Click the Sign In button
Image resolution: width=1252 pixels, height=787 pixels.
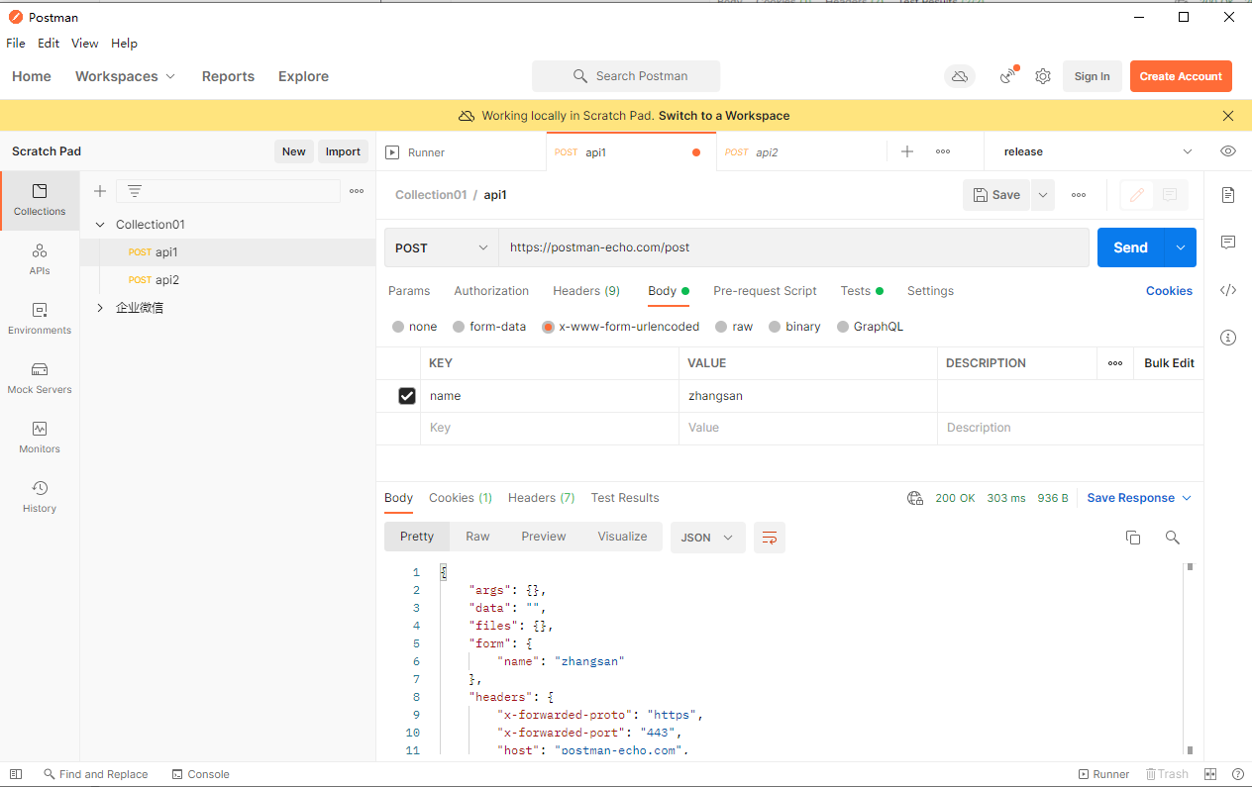[x=1092, y=76]
